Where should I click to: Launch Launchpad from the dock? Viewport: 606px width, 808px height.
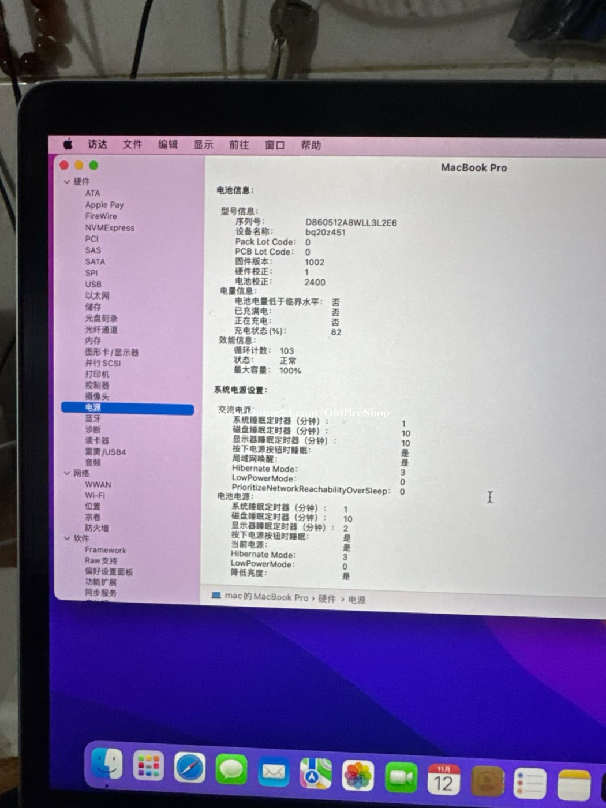(x=148, y=767)
